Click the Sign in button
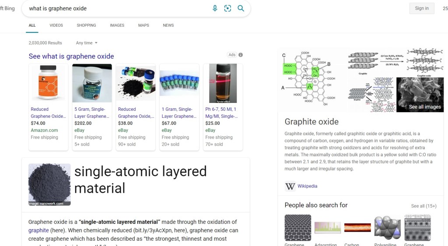The width and height of the screenshot is (448, 246). point(421,8)
